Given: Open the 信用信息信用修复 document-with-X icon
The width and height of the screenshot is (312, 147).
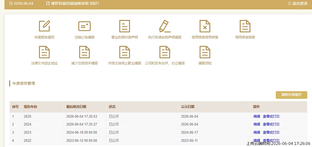Looking at the screenshot, I should [205, 26].
